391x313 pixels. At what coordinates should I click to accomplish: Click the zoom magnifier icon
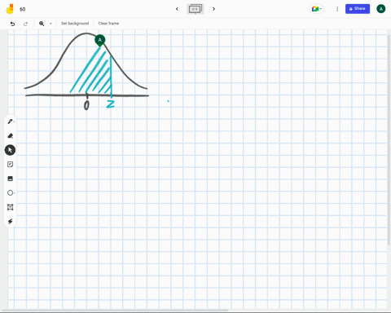click(42, 24)
